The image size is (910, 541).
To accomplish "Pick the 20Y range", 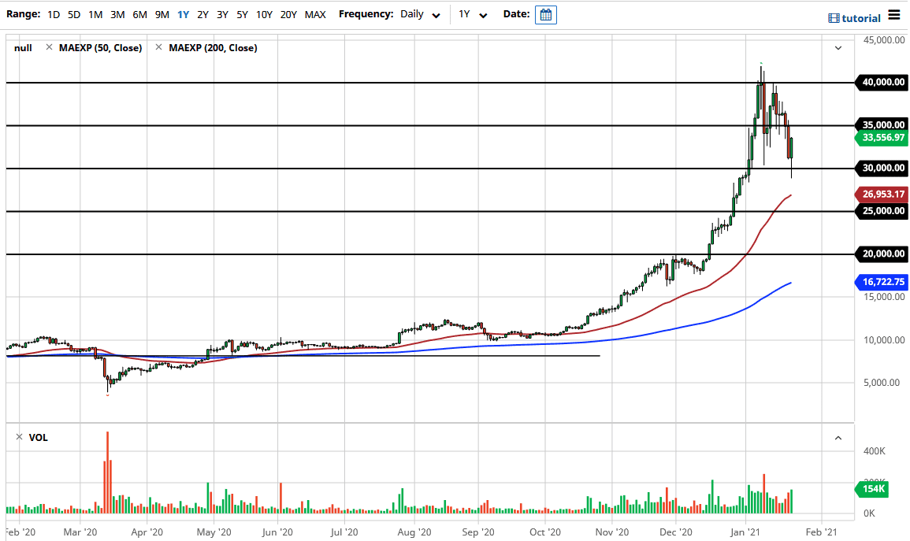I will click(288, 15).
